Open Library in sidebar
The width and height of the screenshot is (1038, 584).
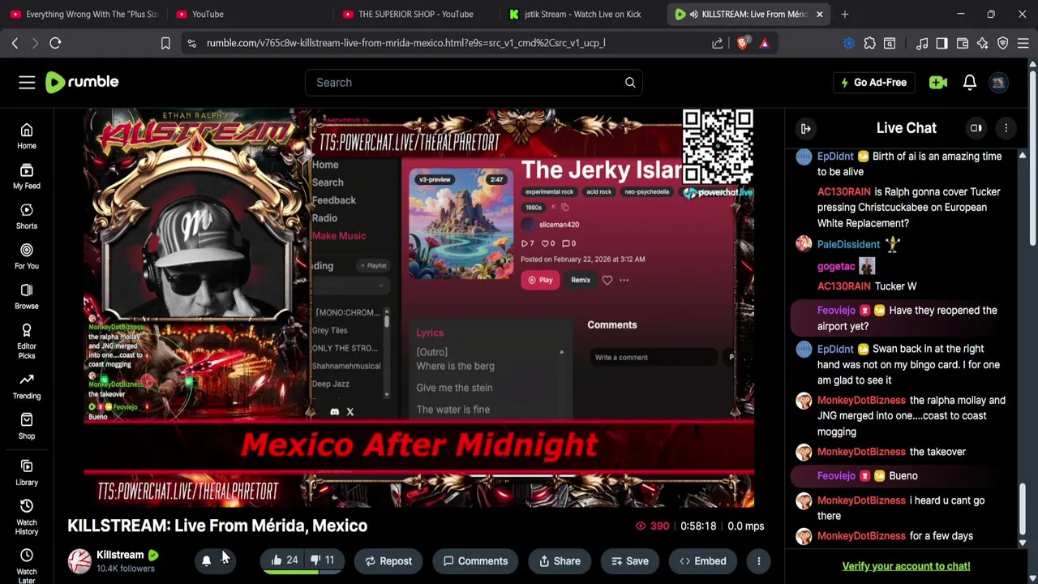point(27,472)
